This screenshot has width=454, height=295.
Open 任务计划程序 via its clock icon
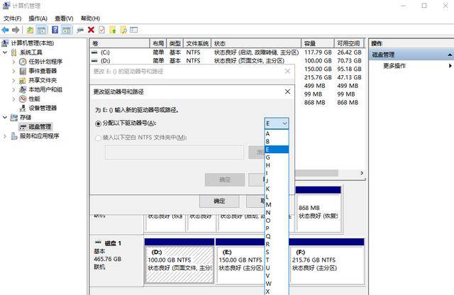tap(23, 62)
